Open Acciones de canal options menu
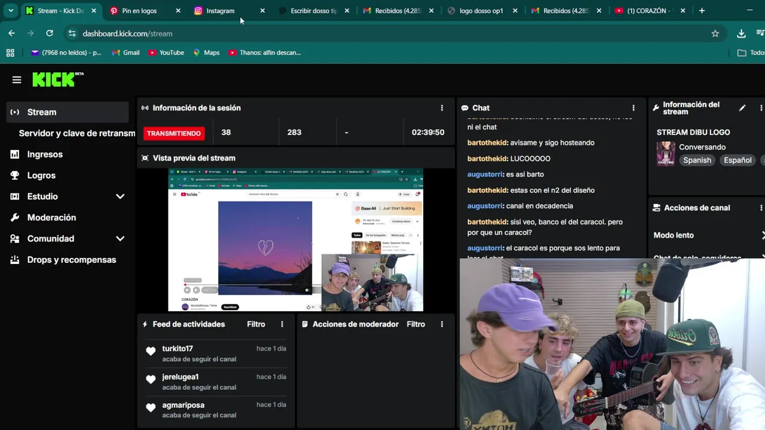 761,208
